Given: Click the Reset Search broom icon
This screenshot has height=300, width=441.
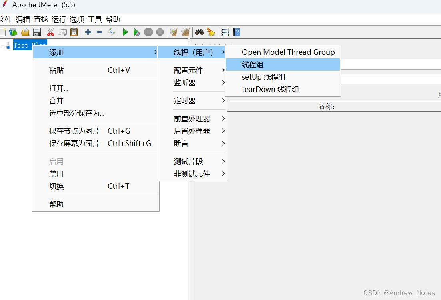Looking at the screenshot, I should point(211,32).
